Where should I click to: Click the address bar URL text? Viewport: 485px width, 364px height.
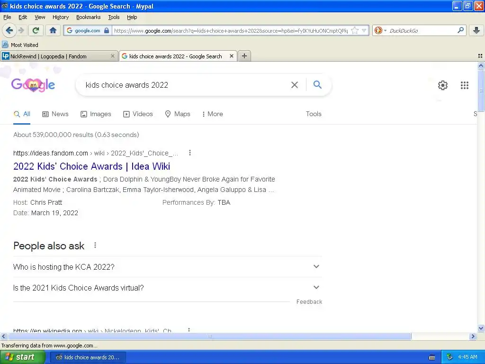pyautogui.click(x=231, y=30)
